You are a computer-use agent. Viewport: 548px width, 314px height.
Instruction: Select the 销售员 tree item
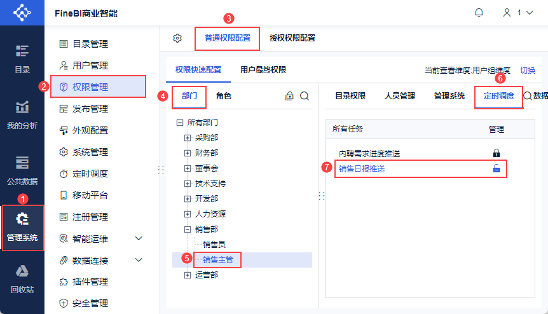point(214,245)
